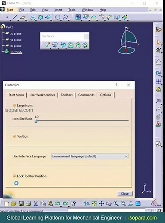Save the document with floppy disk icon
Screen dimensions: 165x223
(x=21, y=204)
